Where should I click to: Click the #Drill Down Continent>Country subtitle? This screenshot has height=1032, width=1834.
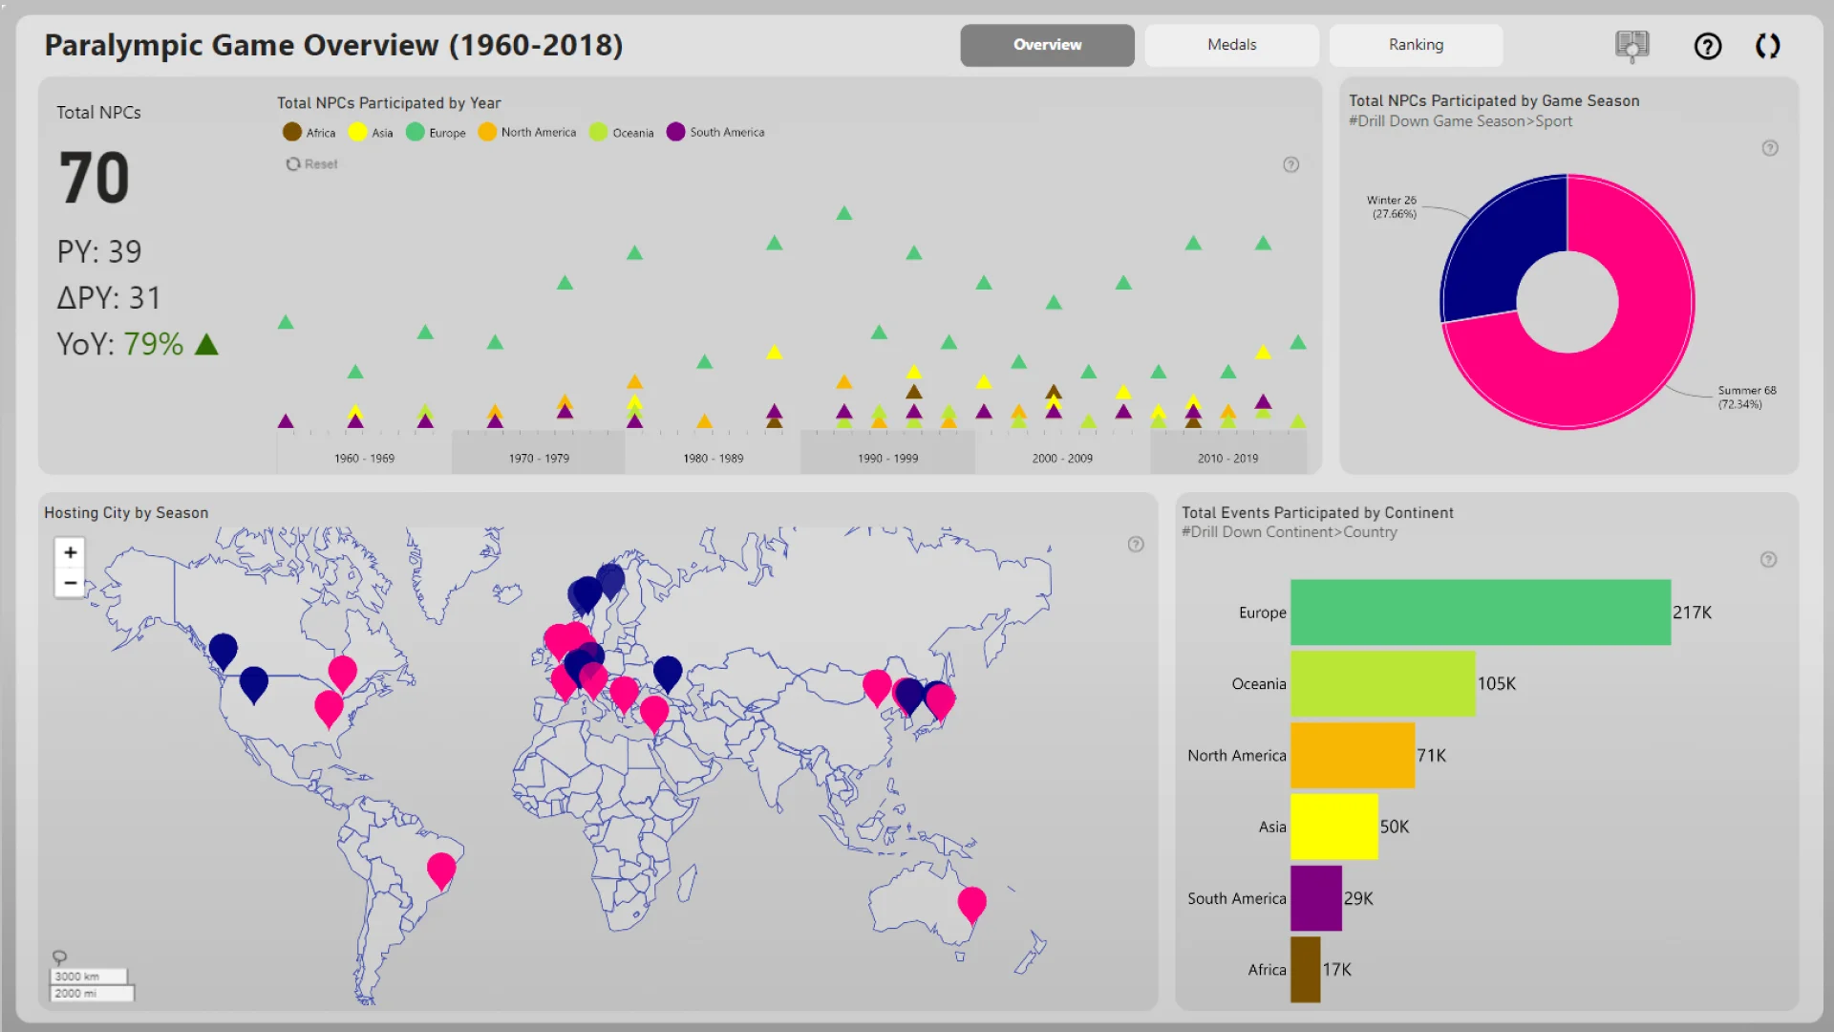1289,532
